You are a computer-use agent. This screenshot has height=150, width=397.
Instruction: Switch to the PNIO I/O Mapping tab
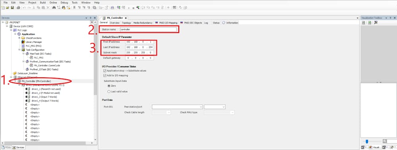[x=167, y=23]
